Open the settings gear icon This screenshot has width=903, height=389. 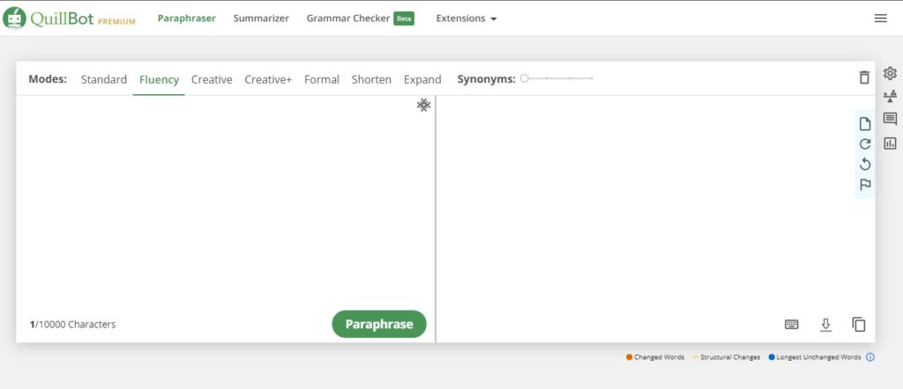890,74
